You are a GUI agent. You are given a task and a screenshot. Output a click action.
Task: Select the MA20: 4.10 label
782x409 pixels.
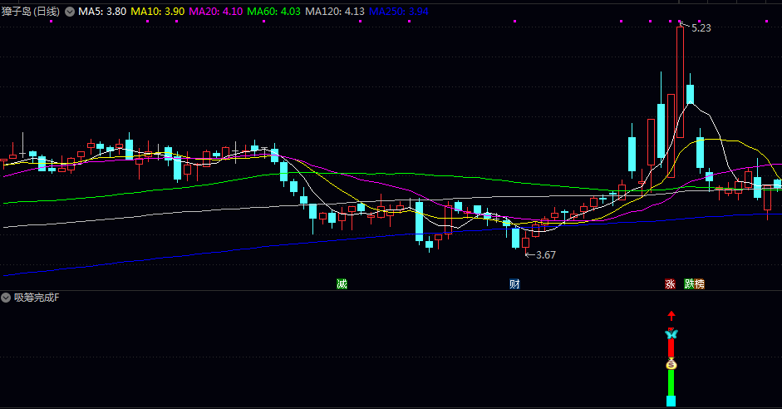click(216, 12)
